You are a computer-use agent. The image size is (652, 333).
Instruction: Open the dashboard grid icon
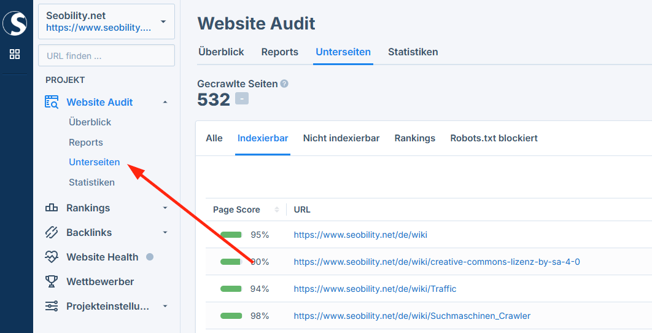pyautogui.click(x=15, y=54)
